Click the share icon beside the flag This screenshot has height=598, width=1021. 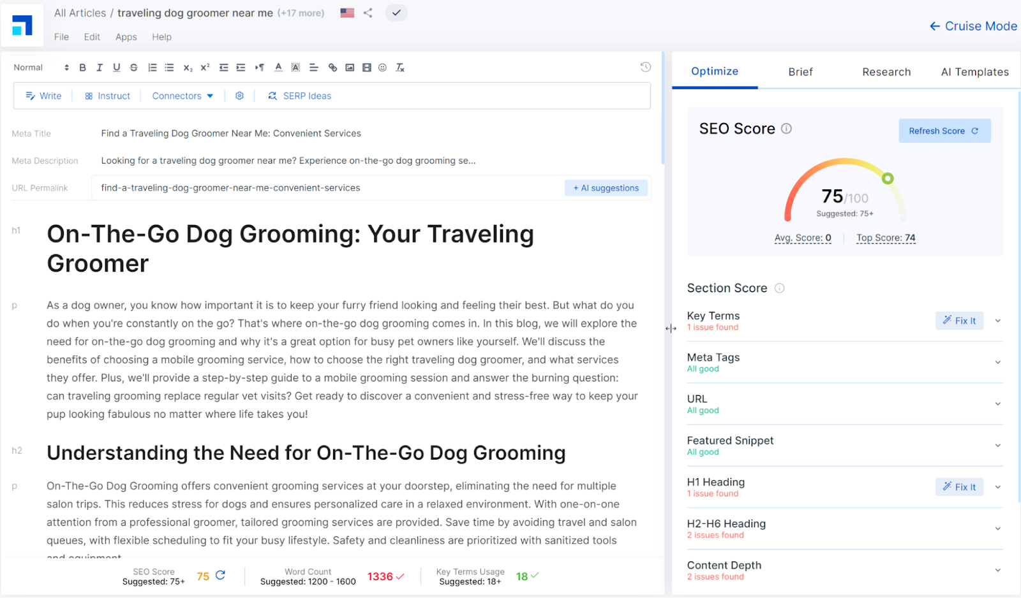(x=368, y=13)
